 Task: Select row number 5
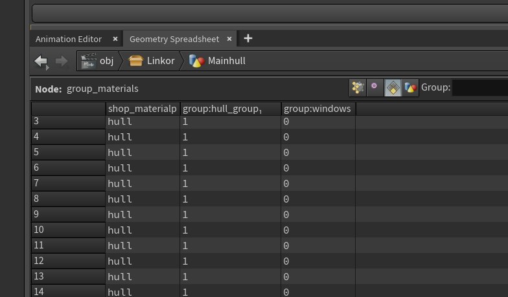69,153
